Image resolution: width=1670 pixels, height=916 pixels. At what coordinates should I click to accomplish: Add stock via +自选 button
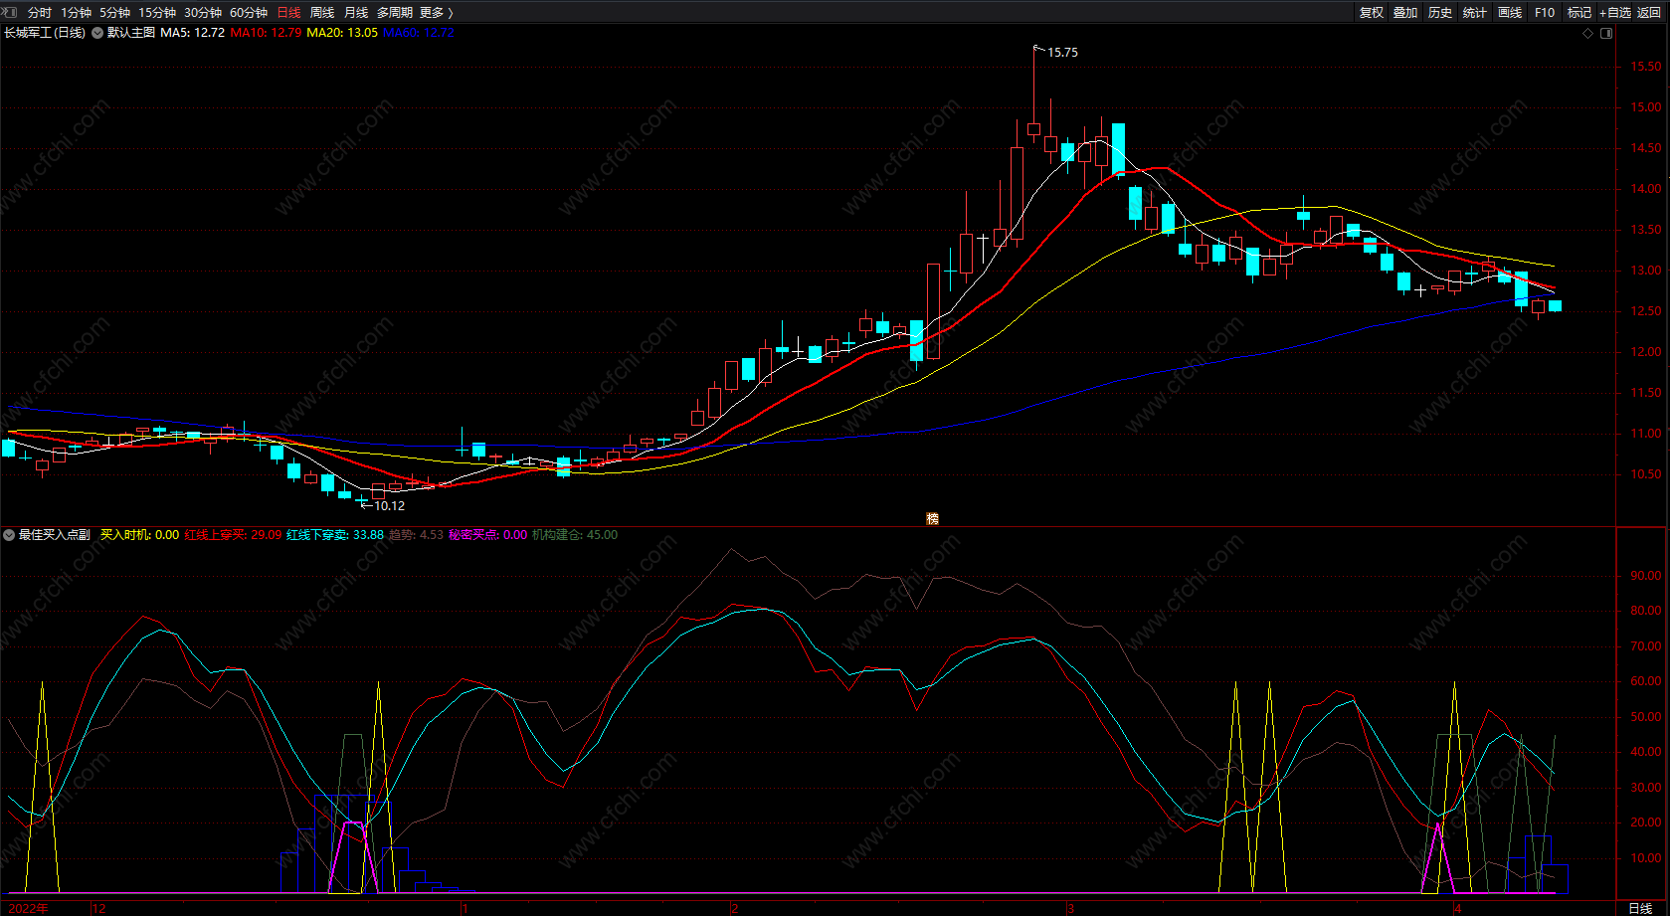point(1615,13)
